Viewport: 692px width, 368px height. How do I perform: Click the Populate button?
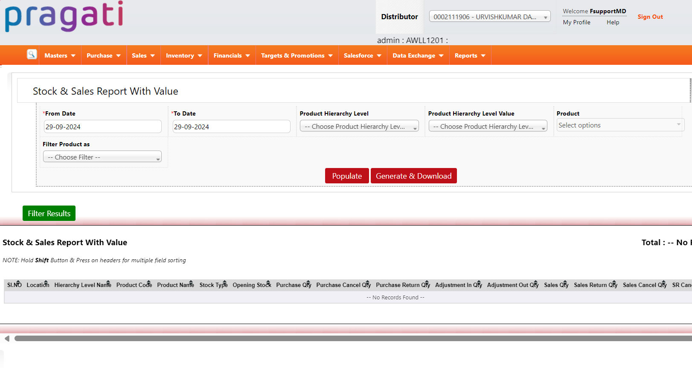click(x=347, y=176)
